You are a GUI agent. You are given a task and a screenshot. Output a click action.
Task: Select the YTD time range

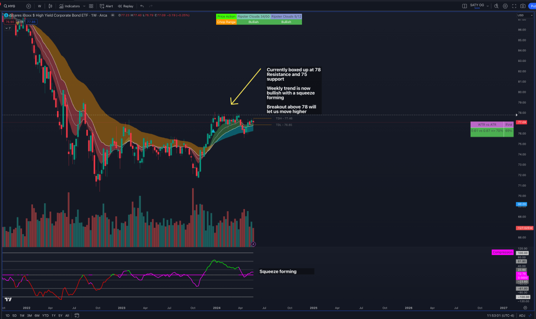[45, 315]
